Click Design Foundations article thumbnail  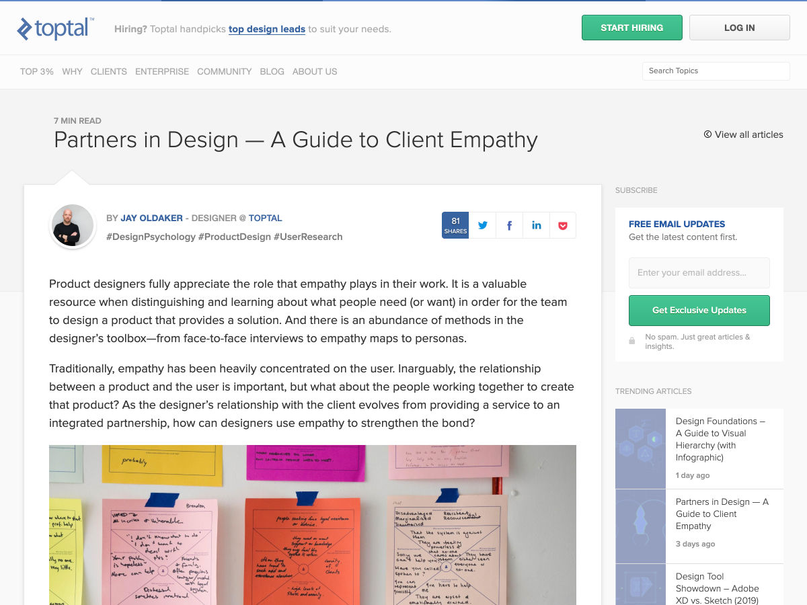coord(640,448)
